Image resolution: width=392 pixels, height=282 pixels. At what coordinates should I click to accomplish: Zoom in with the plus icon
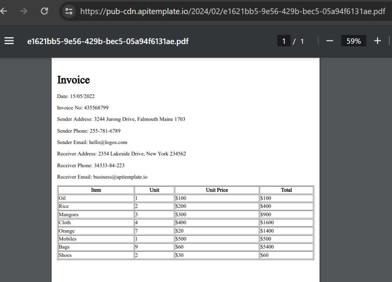377,41
